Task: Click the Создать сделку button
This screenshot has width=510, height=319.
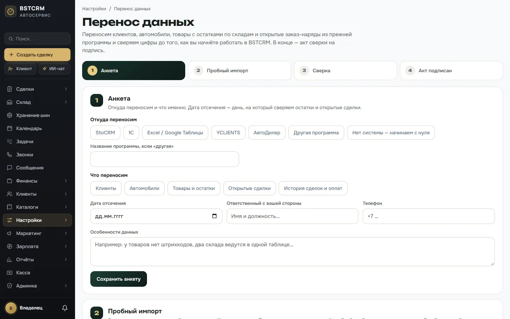Action: [x=37, y=55]
